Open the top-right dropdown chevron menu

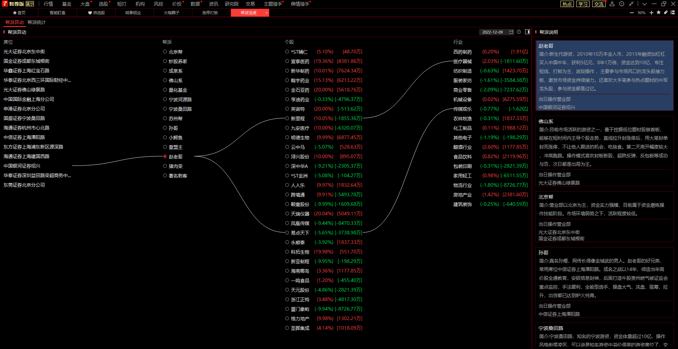click(644, 4)
